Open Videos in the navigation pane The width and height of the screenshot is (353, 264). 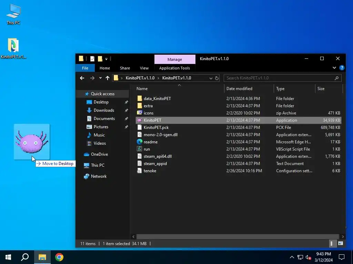[100, 143]
